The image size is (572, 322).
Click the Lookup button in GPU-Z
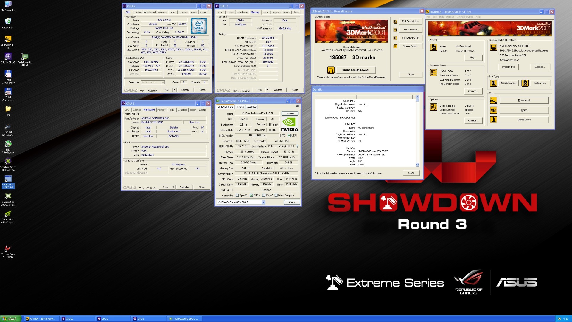tap(290, 114)
